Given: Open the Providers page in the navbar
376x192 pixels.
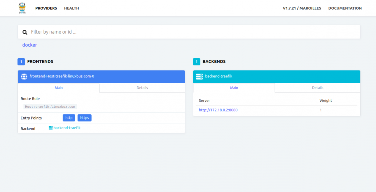Looking at the screenshot, I should click(x=46, y=8).
